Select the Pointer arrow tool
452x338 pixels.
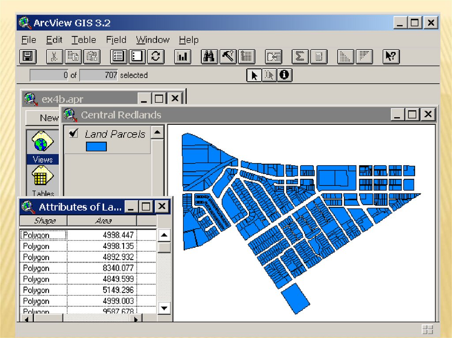click(x=254, y=75)
